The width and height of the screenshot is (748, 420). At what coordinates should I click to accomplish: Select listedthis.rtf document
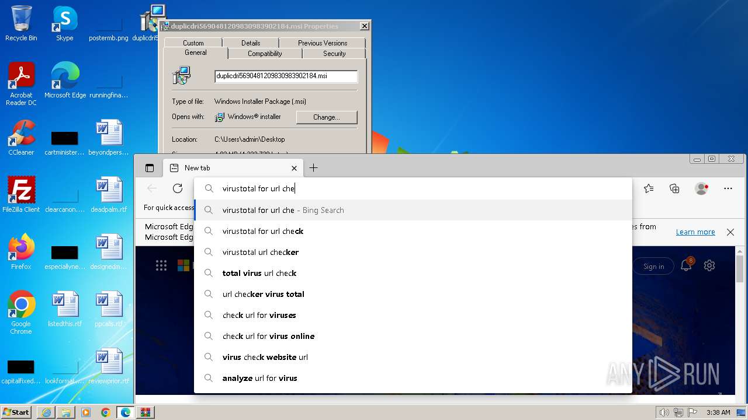click(65, 309)
